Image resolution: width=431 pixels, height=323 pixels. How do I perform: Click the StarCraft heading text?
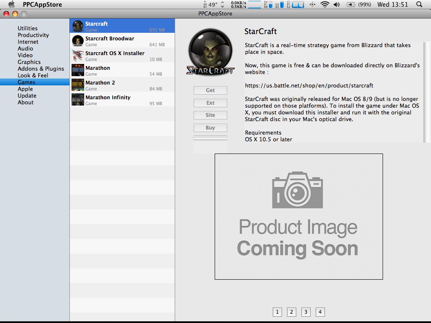click(261, 31)
